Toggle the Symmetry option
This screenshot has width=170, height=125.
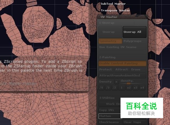pos(110,41)
